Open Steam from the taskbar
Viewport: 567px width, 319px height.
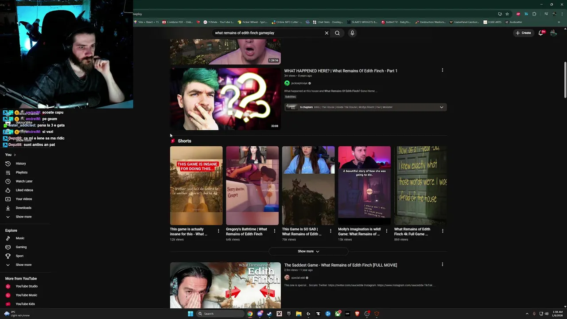pyautogui.click(x=269, y=314)
